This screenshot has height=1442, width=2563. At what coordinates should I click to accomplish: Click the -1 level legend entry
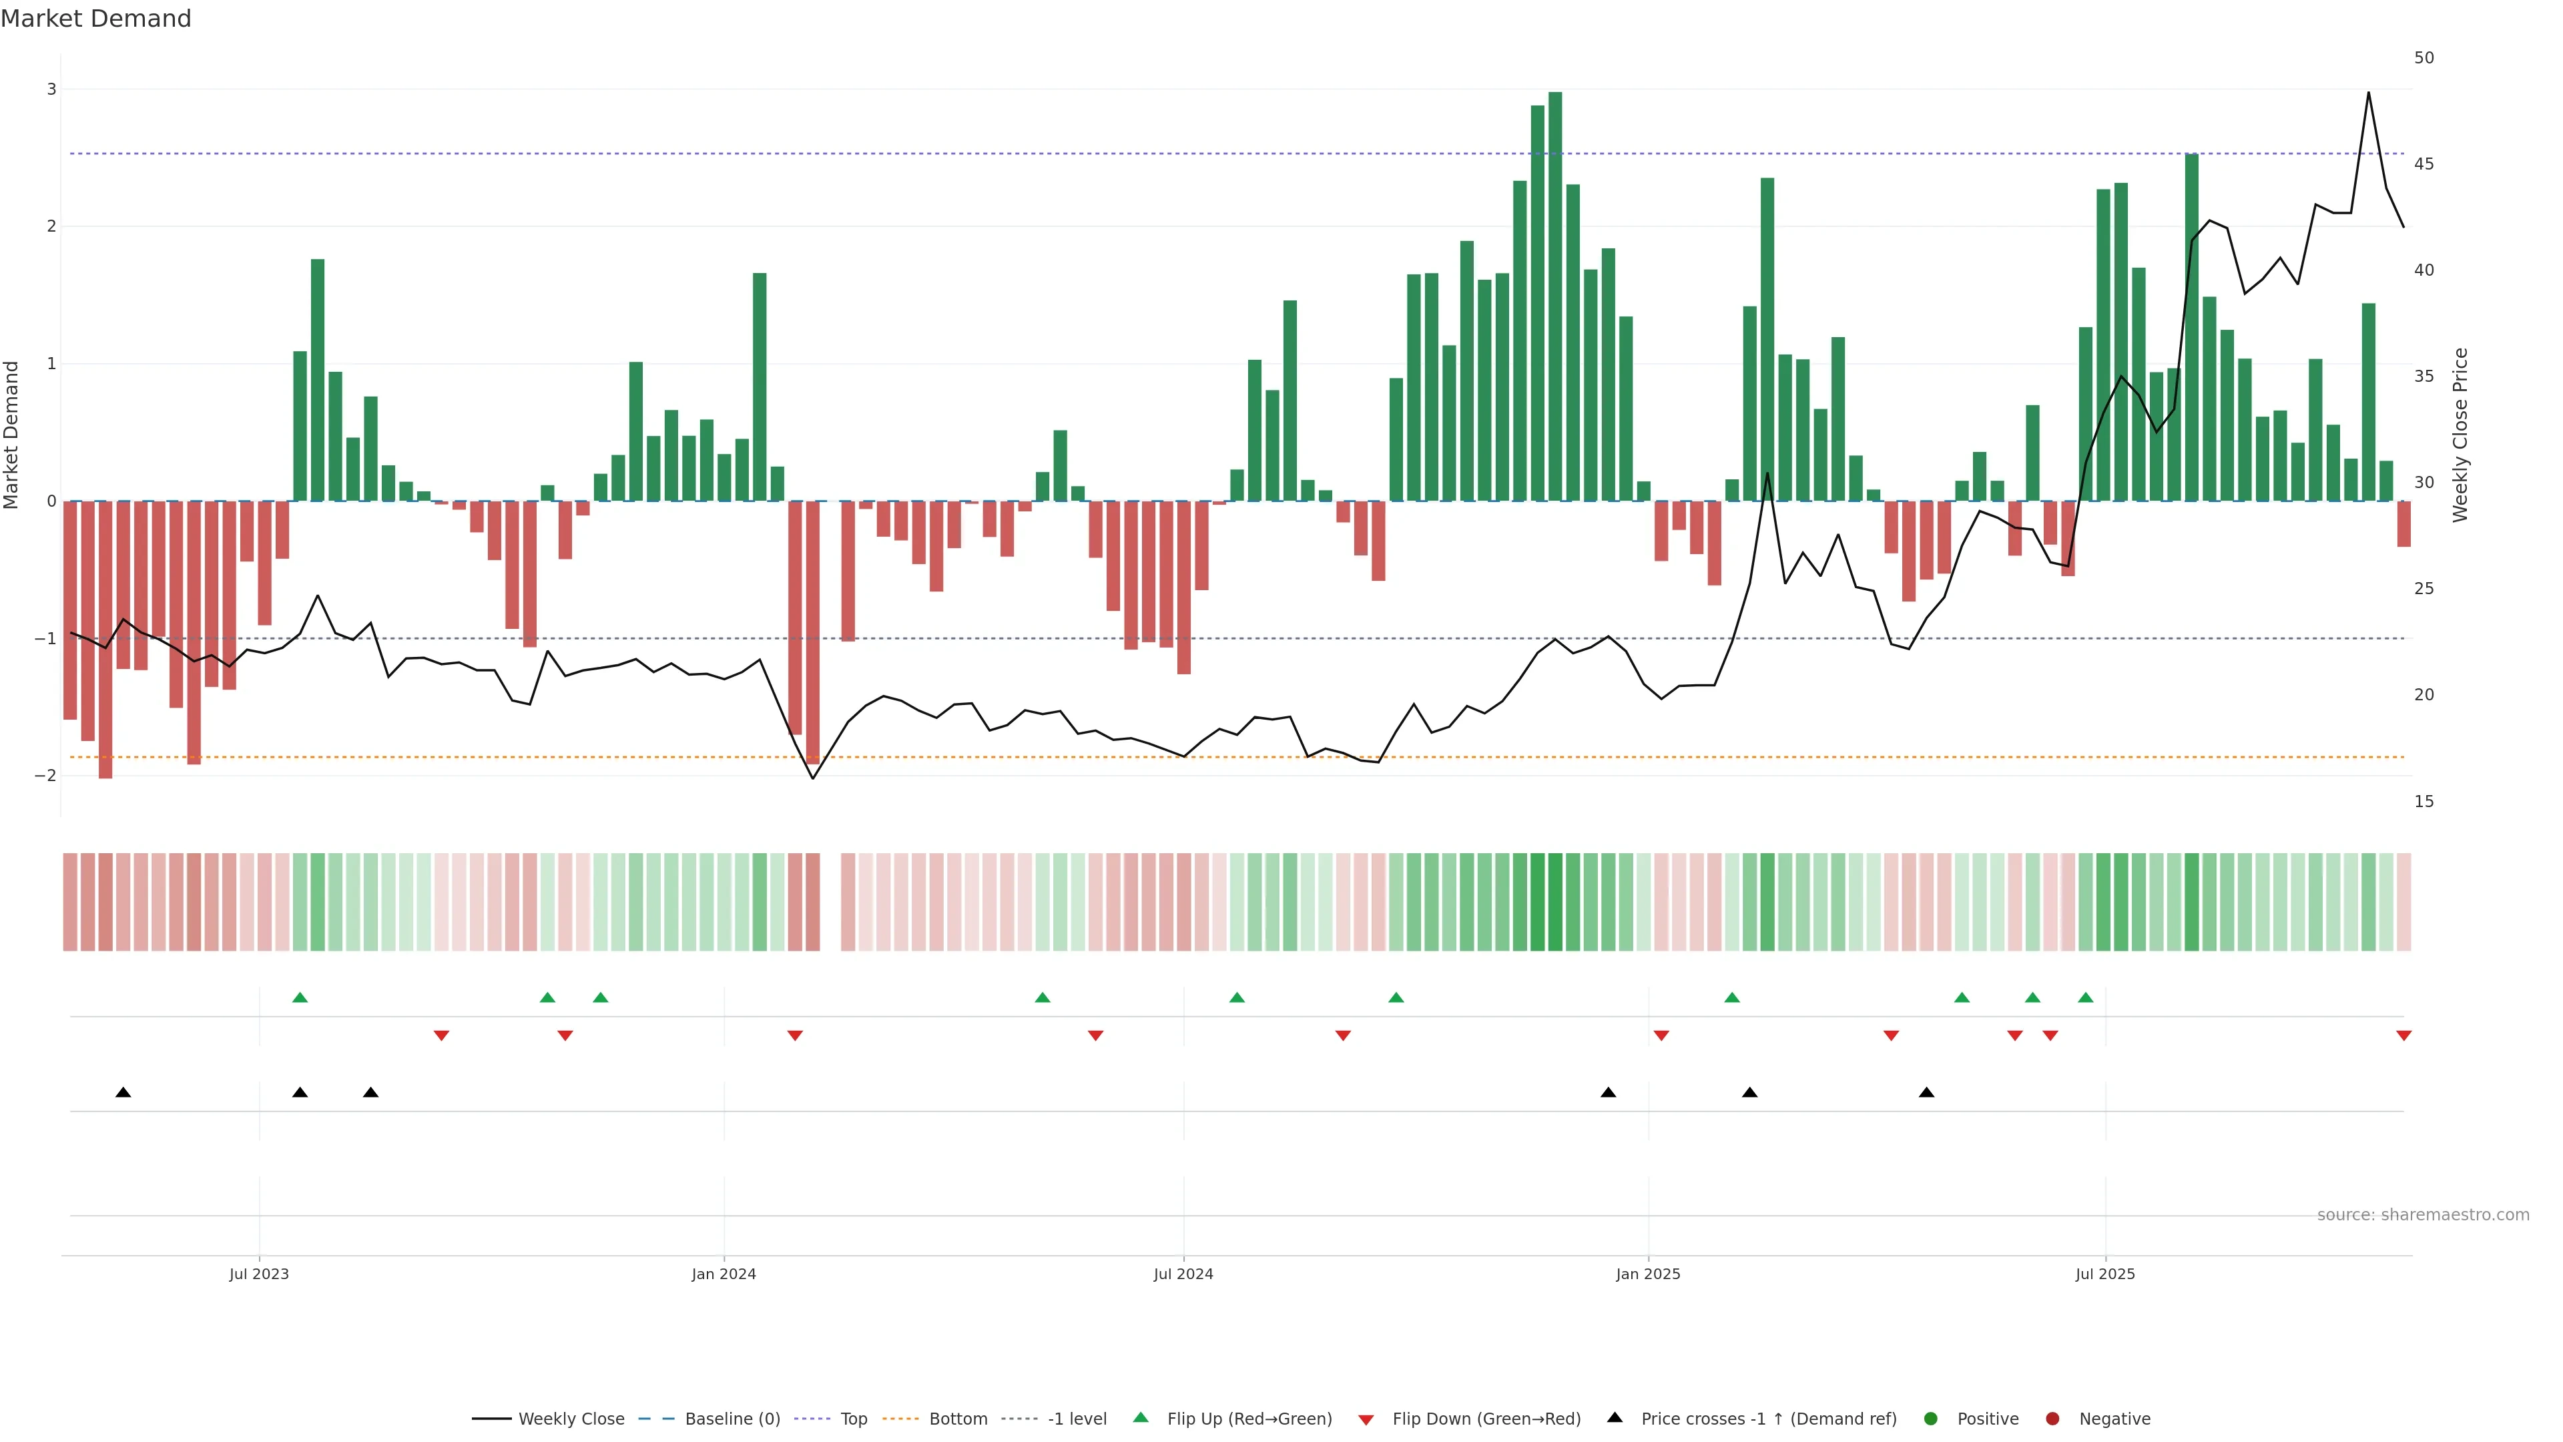1077,1419
